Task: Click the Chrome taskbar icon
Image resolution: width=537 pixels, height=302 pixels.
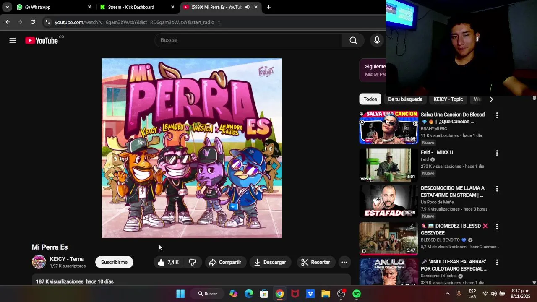Action: coord(279,294)
